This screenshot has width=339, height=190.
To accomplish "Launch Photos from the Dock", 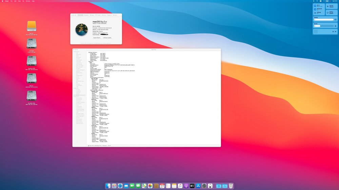I will (150, 186).
